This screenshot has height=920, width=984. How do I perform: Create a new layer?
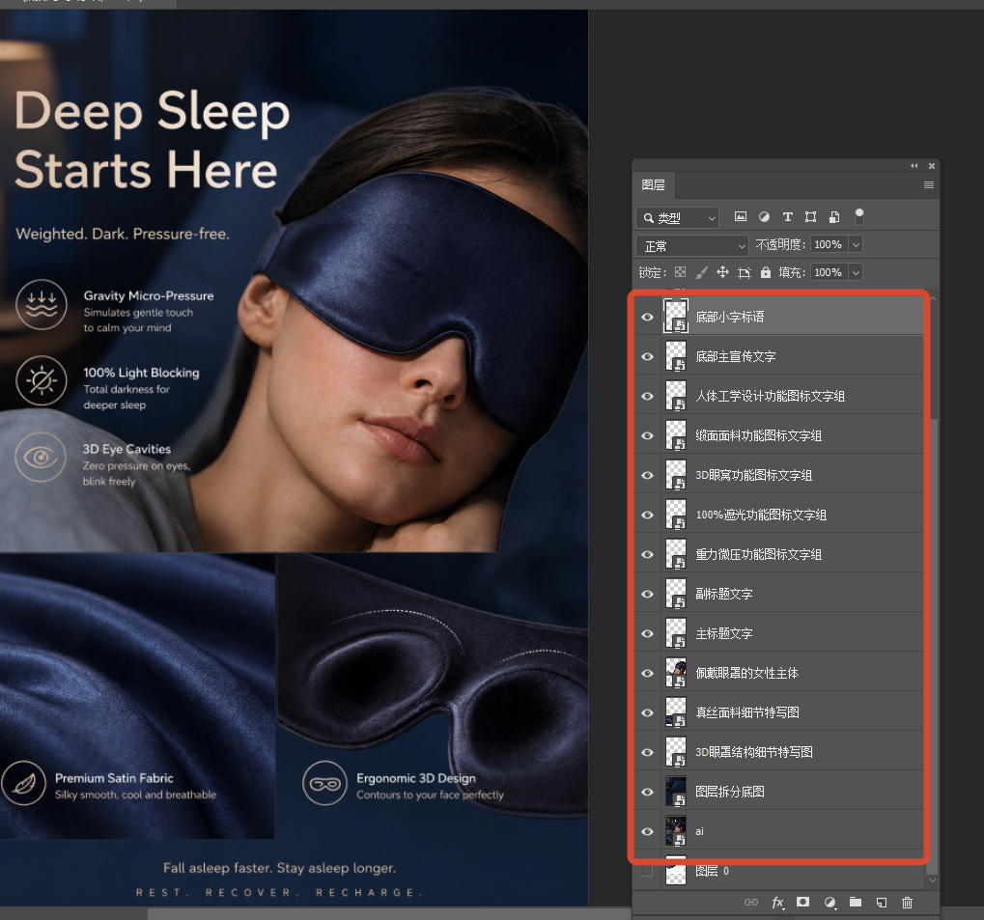tap(882, 903)
